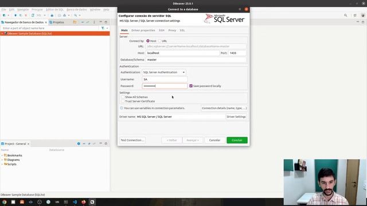The image size is (367, 206).
Task: Click the Host field containing localhost
Action: (x=183, y=53)
